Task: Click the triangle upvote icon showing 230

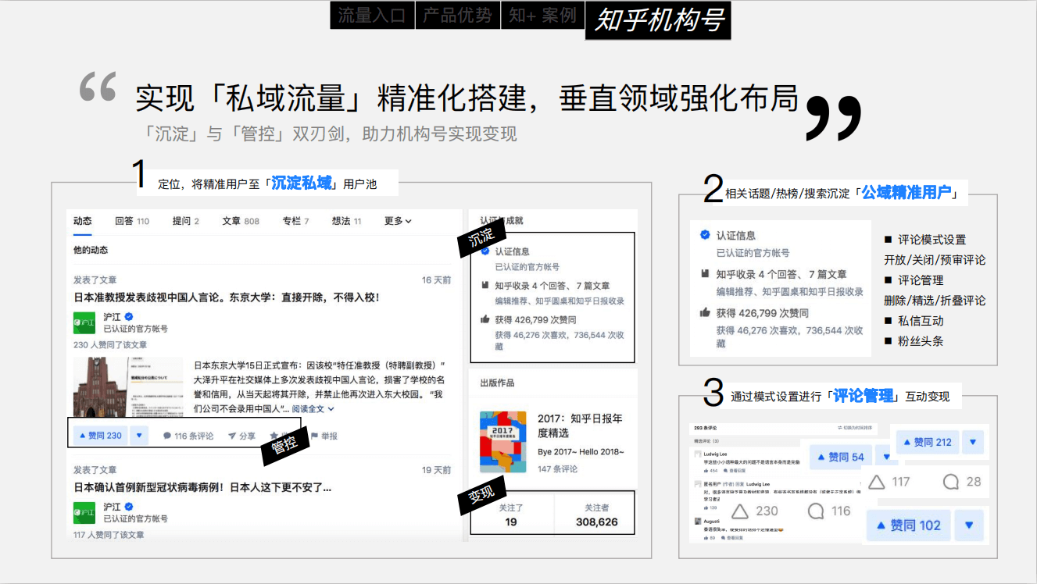Action: click(741, 511)
